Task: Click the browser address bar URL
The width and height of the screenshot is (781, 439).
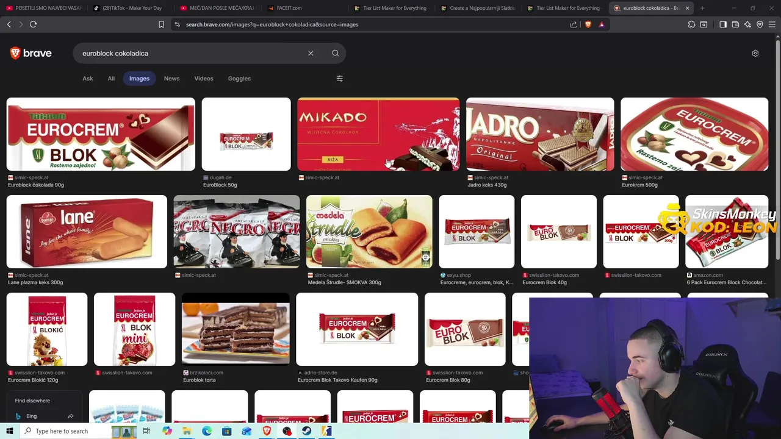Action: (x=272, y=24)
